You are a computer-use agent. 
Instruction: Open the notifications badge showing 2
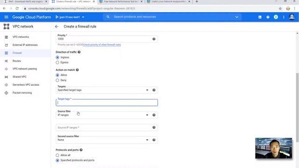coord(276,17)
